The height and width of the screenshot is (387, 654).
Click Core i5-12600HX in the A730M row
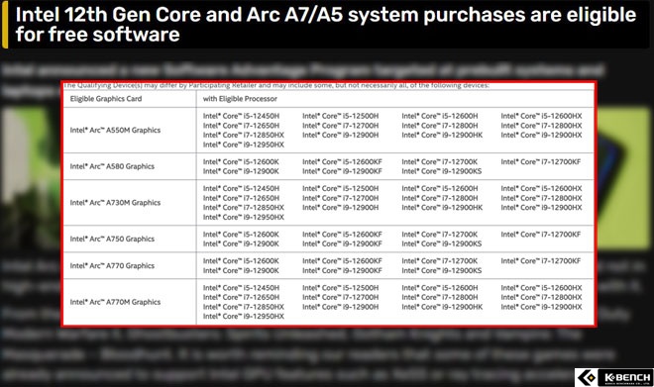541,188
